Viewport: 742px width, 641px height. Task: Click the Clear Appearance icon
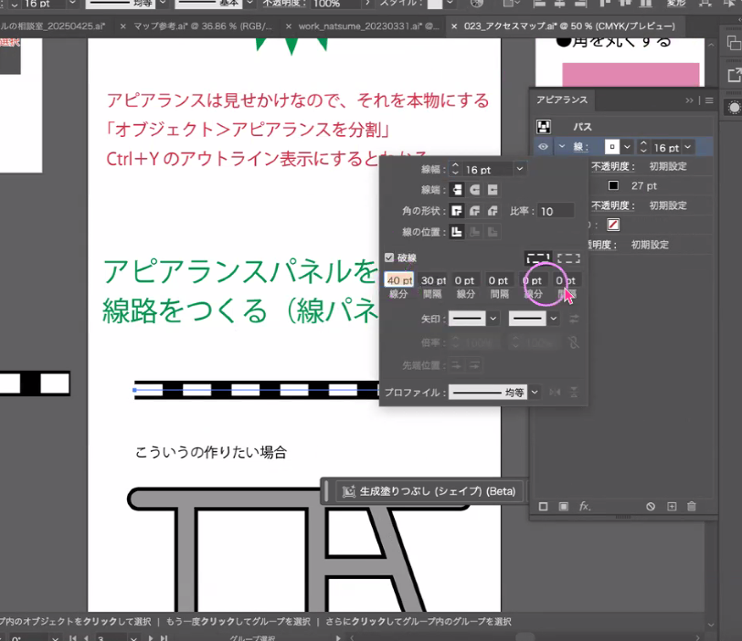click(x=651, y=506)
